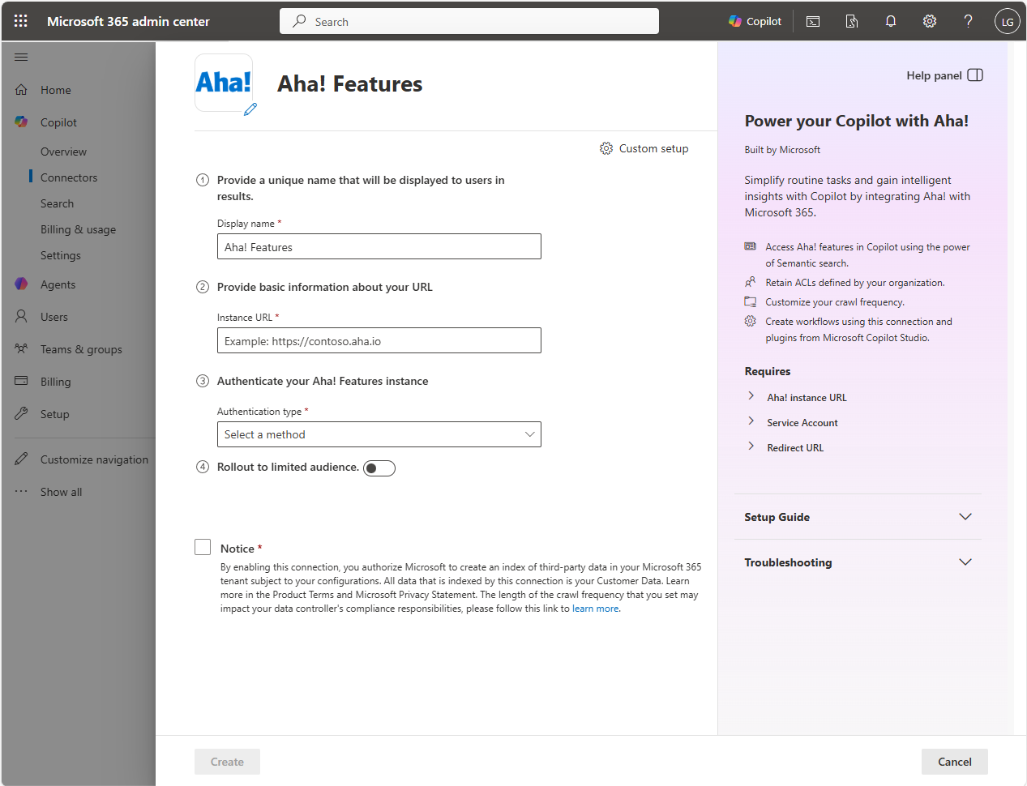Open help question mark icon
The height and width of the screenshot is (786, 1027).
click(x=969, y=21)
